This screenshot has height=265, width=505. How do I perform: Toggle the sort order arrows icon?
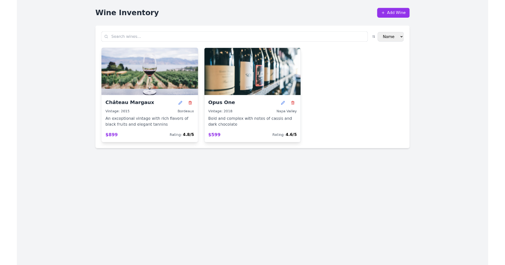click(x=373, y=37)
